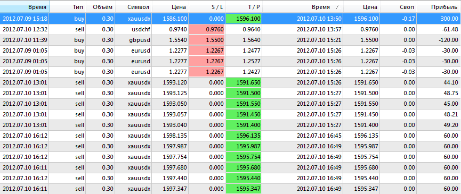Click the take profit value 1.2427
The image size is (461, 194).
click(x=252, y=72)
